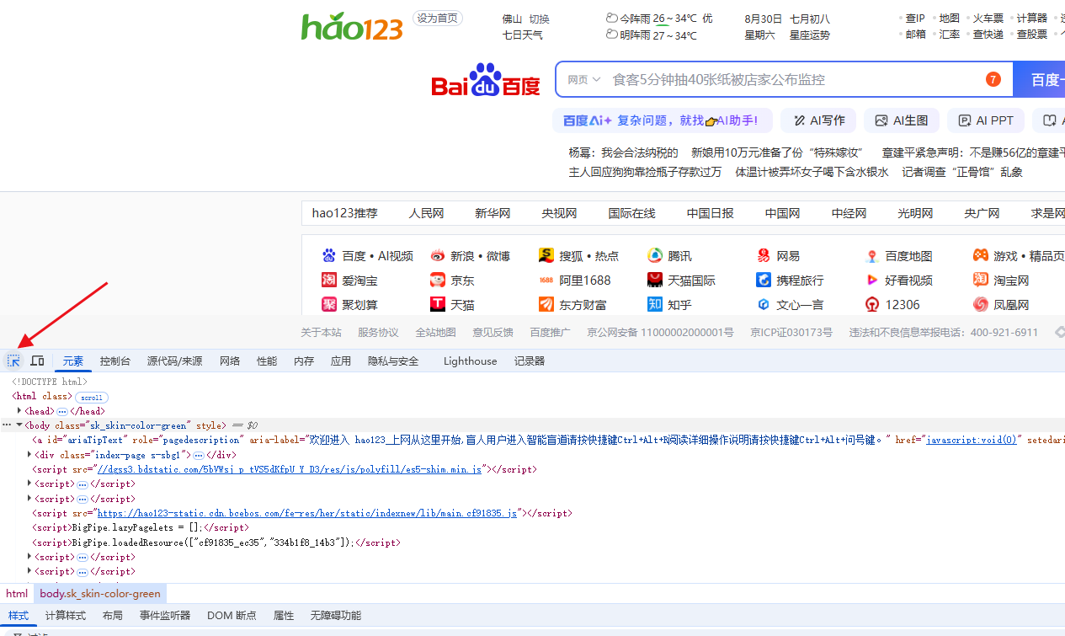The height and width of the screenshot is (636, 1065).
Task: Click the 好看视频 play icon link
Action: (872, 280)
